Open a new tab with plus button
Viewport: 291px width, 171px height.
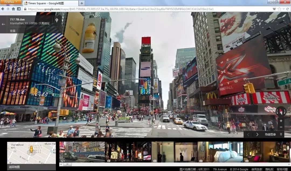(x=82, y=3)
